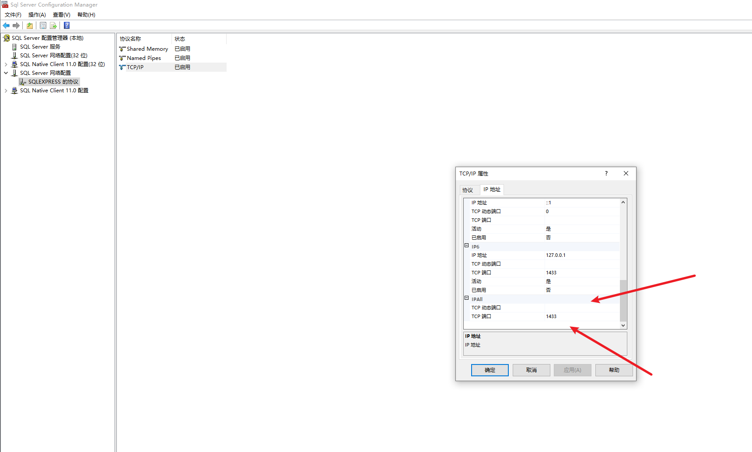
Task: Select the IP 地址 tab
Action: (x=492, y=189)
